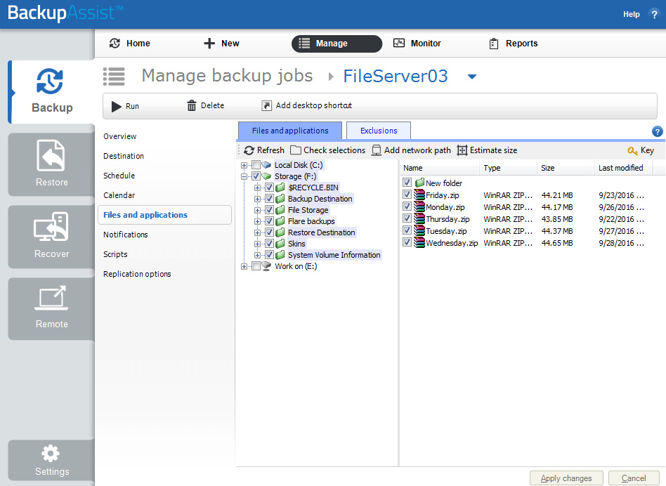Select the Restore Destination folder name
Viewport: 666px width, 486px height.
[322, 232]
